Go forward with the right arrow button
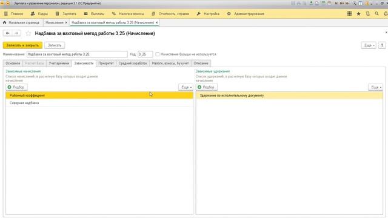This screenshot has width=388, height=218. pos(16,33)
